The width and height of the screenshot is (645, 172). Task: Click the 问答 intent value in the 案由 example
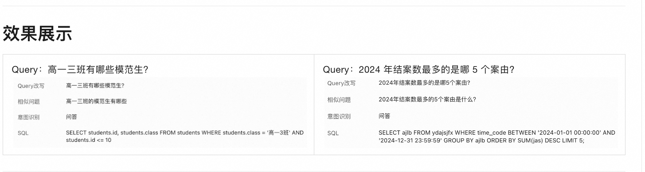(384, 116)
